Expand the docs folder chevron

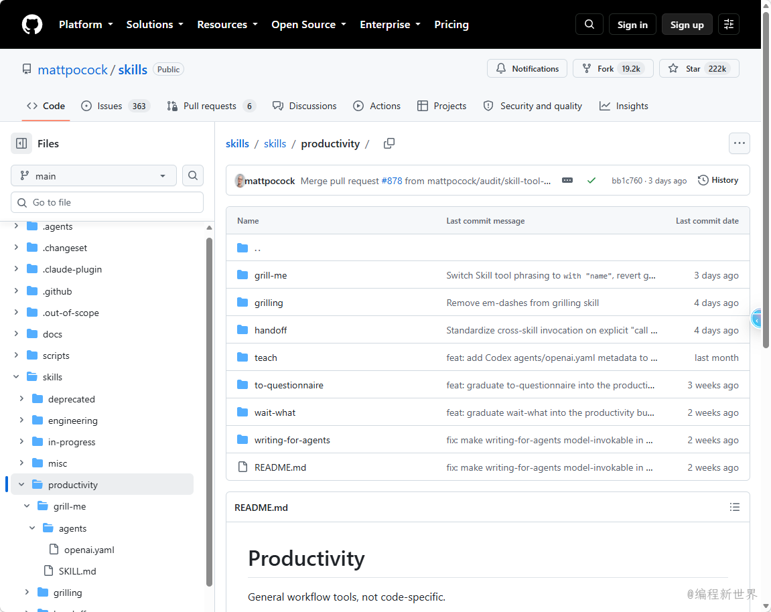[16, 333]
